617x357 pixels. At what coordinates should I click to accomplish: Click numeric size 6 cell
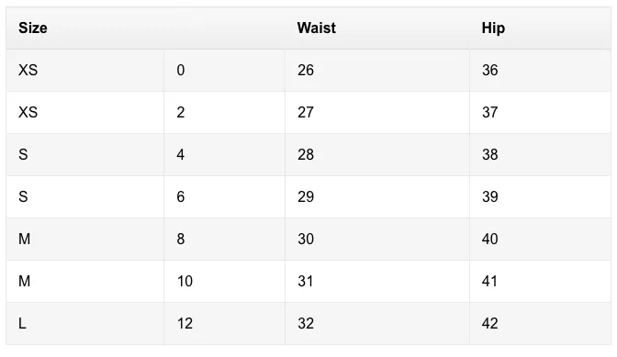[224, 197]
